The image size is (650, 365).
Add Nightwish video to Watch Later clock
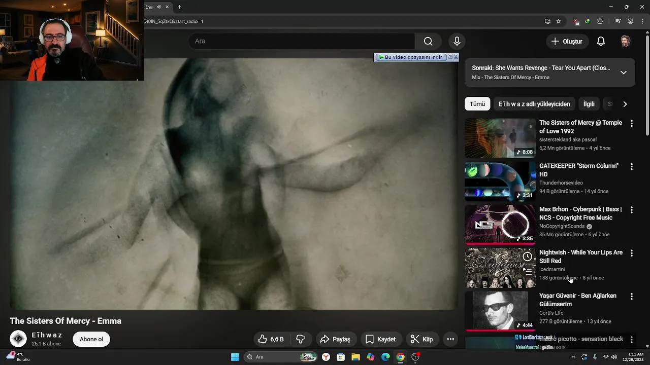click(528, 257)
